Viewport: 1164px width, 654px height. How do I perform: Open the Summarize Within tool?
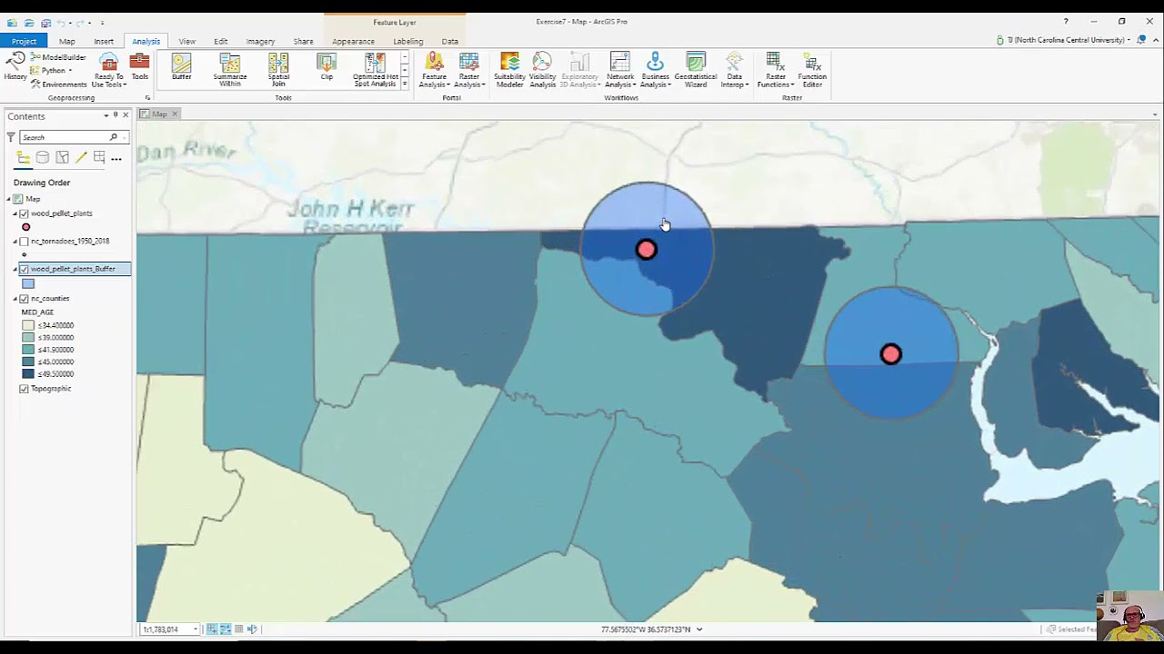230,69
